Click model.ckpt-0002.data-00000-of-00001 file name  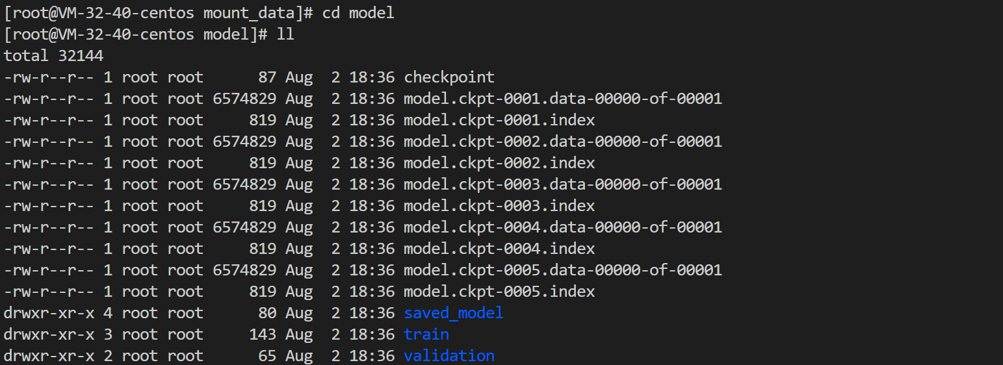(x=562, y=142)
